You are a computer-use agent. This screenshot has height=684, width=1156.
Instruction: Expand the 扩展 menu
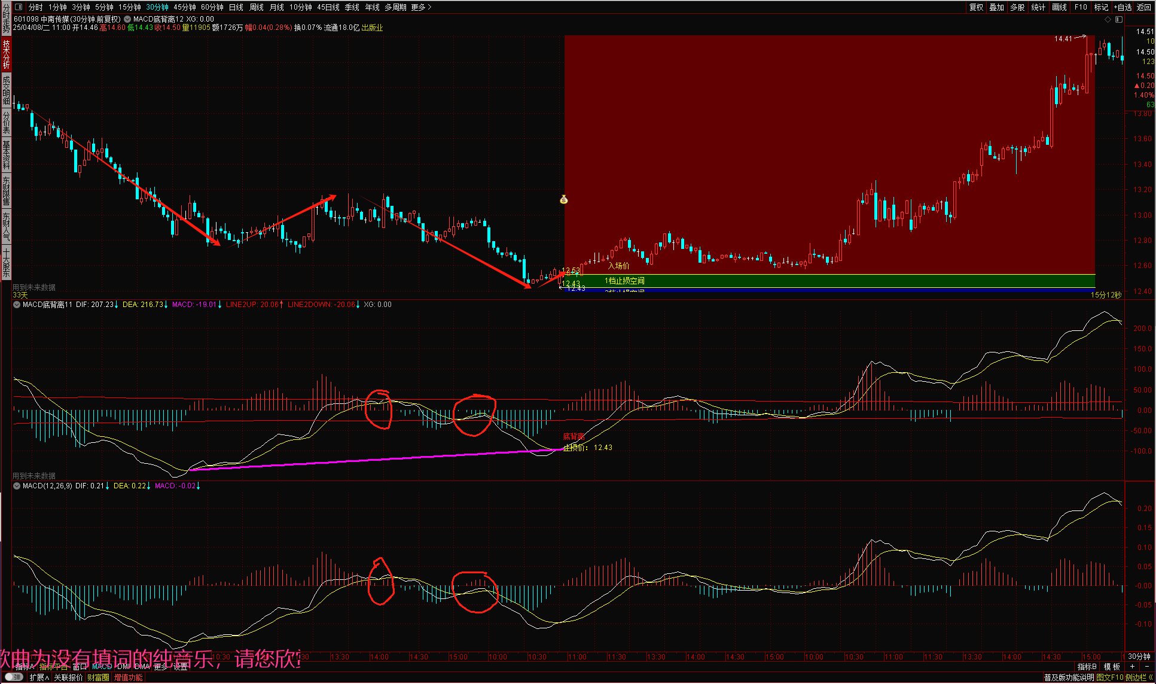pyautogui.click(x=39, y=677)
